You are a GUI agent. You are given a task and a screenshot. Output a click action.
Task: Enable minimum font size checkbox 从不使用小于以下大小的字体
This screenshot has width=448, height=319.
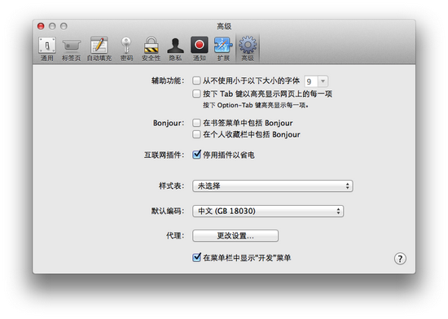click(196, 81)
